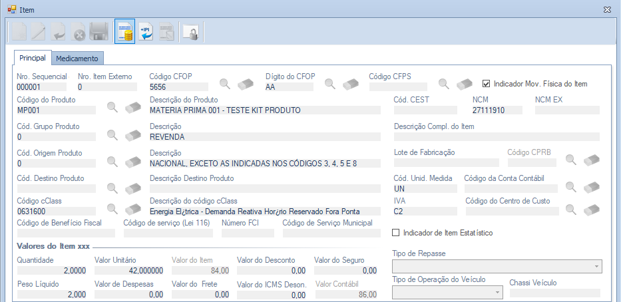Click the Descrição Compl. do Item field
621x302 pixels.
[497, 137]
